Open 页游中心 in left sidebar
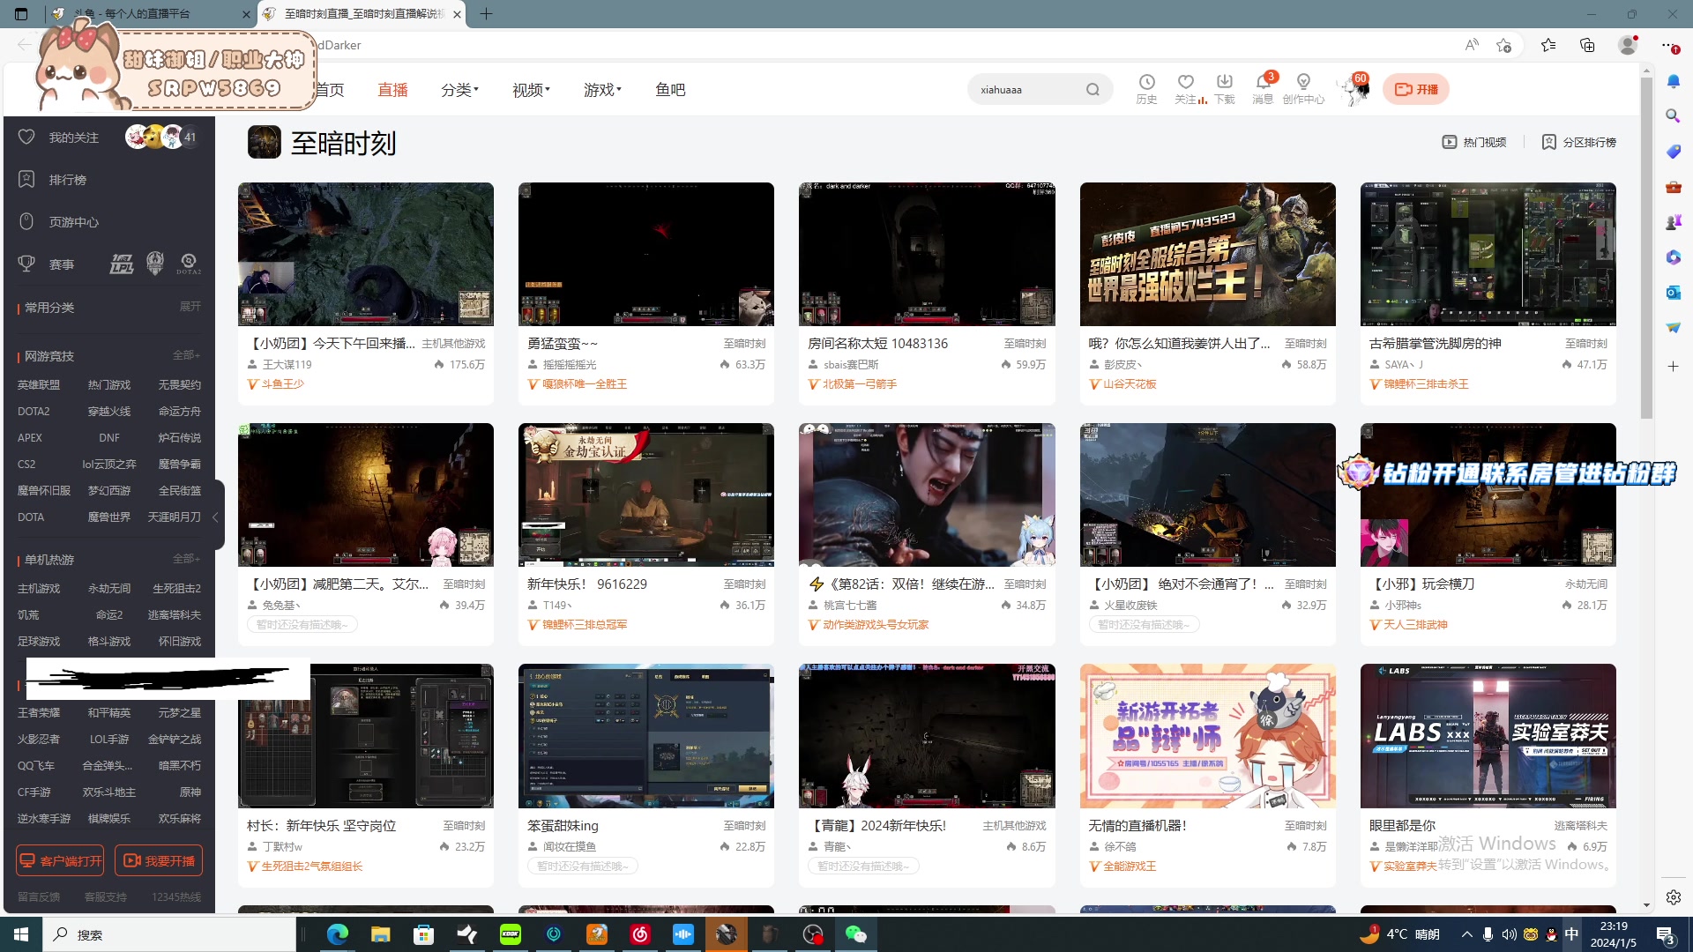Viewport: 1693px width, 952px height. tap(58, 222)
